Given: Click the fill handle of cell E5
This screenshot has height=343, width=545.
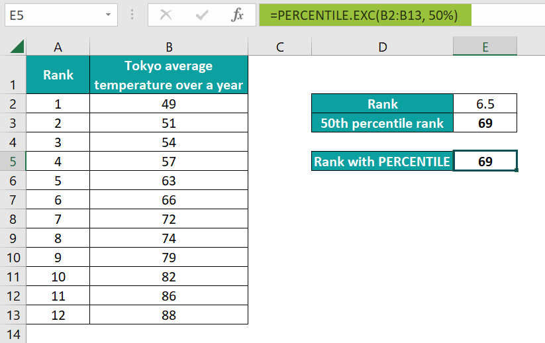Looking at the screenshot, I should 517,170.
